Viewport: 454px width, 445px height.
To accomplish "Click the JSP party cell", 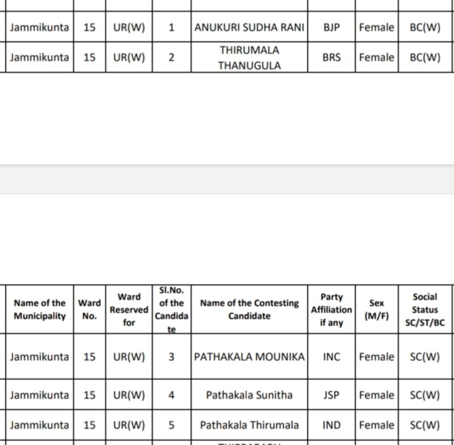I will click(332, 395).
